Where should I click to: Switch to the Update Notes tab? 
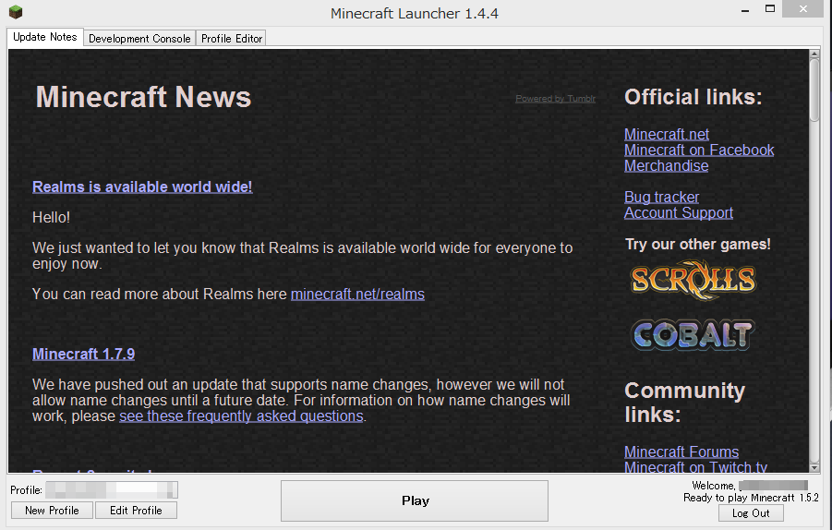[x=45, y=37]
